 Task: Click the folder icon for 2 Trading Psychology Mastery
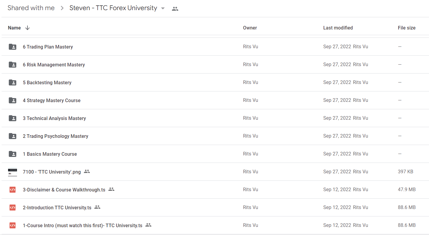(13, 136)
